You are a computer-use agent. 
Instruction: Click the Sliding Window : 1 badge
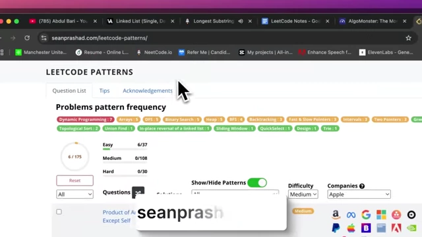click(235, 128)
